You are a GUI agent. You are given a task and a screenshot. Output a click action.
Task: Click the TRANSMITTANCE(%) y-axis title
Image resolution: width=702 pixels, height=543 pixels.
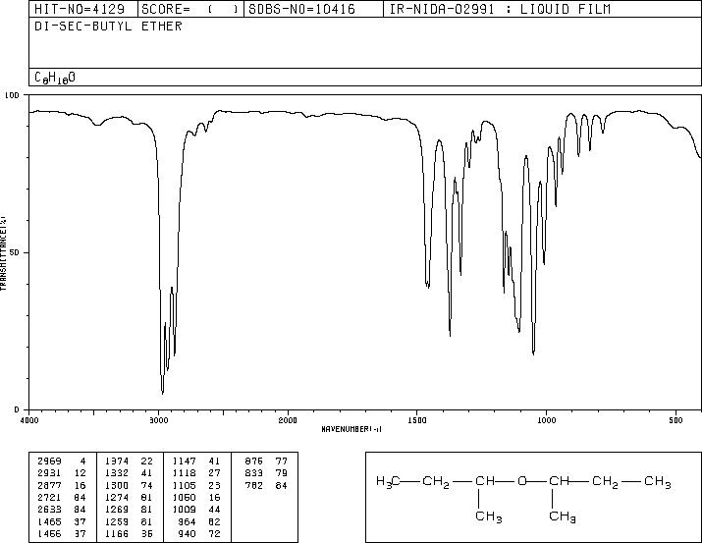[3, 253]
